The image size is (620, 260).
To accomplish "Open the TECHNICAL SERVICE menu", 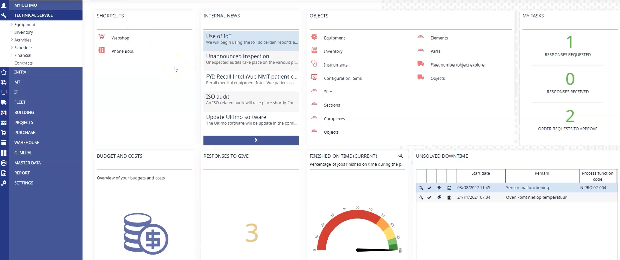I will (x=34, y=15).
